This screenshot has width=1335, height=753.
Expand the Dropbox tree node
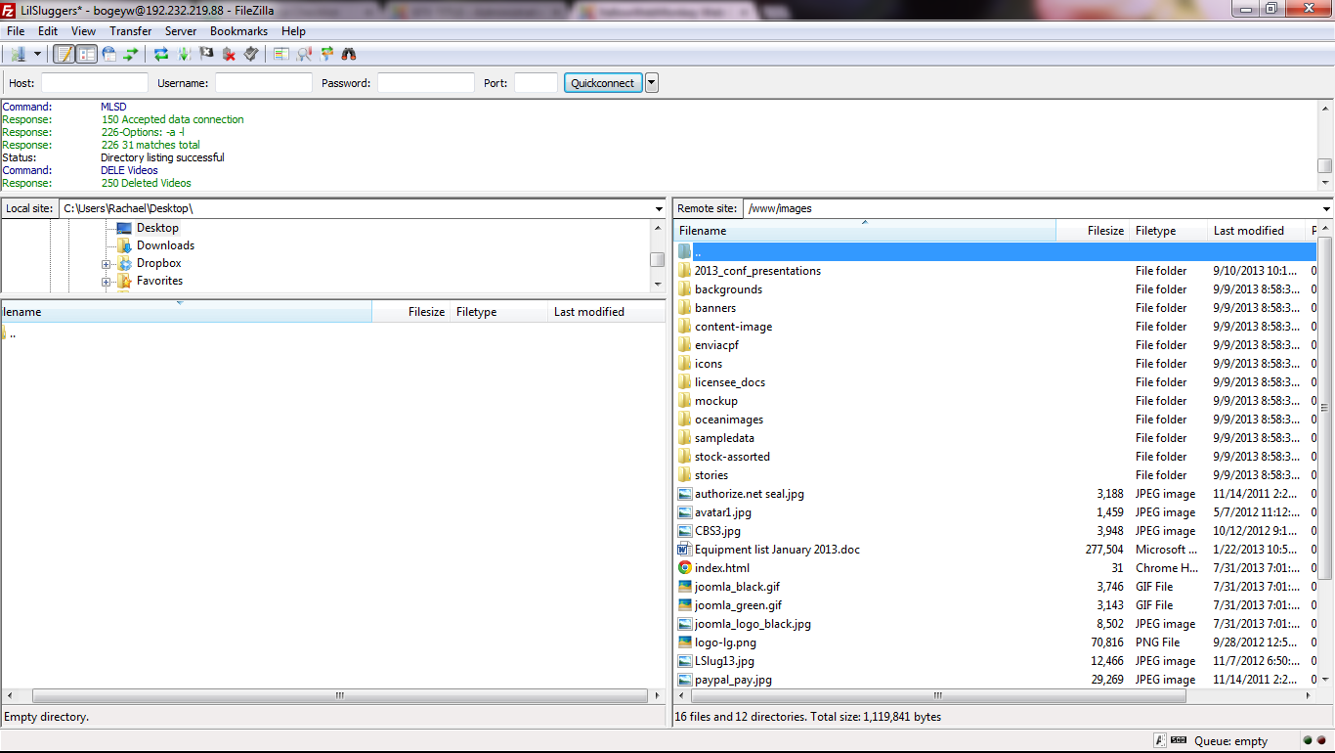[x=106, y=264]
